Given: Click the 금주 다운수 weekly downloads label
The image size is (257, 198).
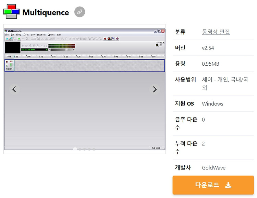Looking at the screenshot, I should (186, 123).
